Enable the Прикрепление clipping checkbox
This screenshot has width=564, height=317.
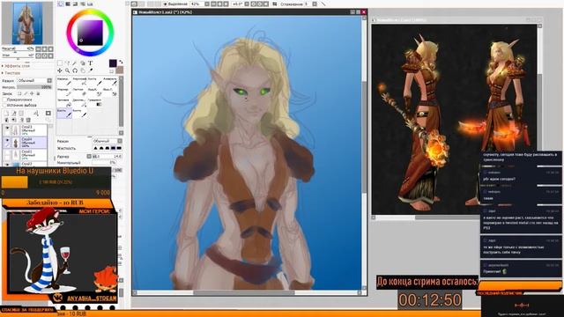point(4,100)
